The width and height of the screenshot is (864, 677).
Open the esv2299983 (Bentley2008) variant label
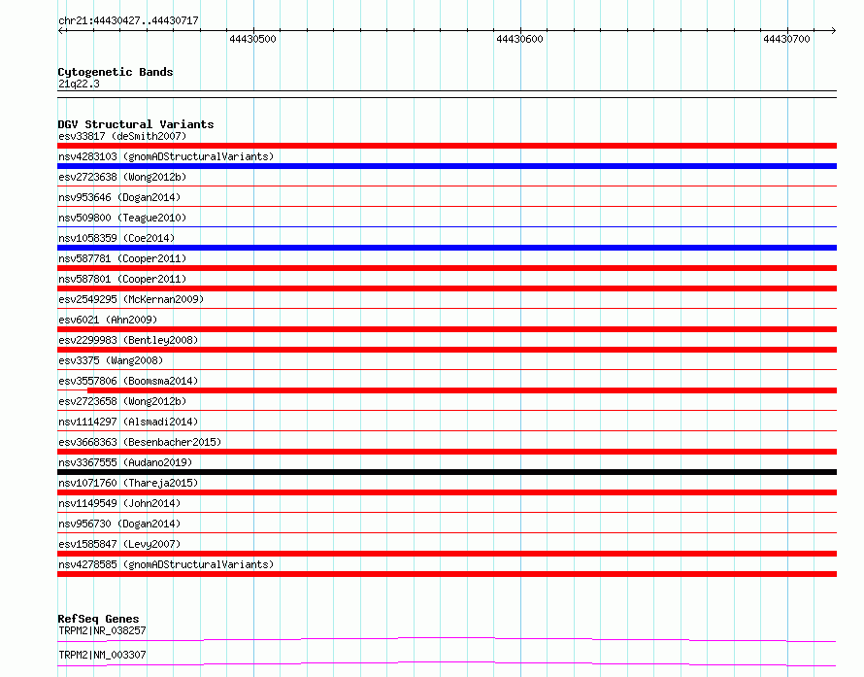pyautogui.click(x=128, y=340)
